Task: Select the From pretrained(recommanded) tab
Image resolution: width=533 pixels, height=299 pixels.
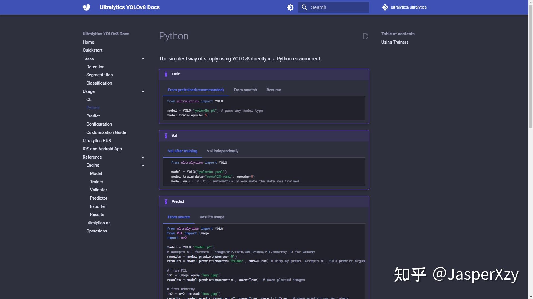Action: click(x=196, y=90)
